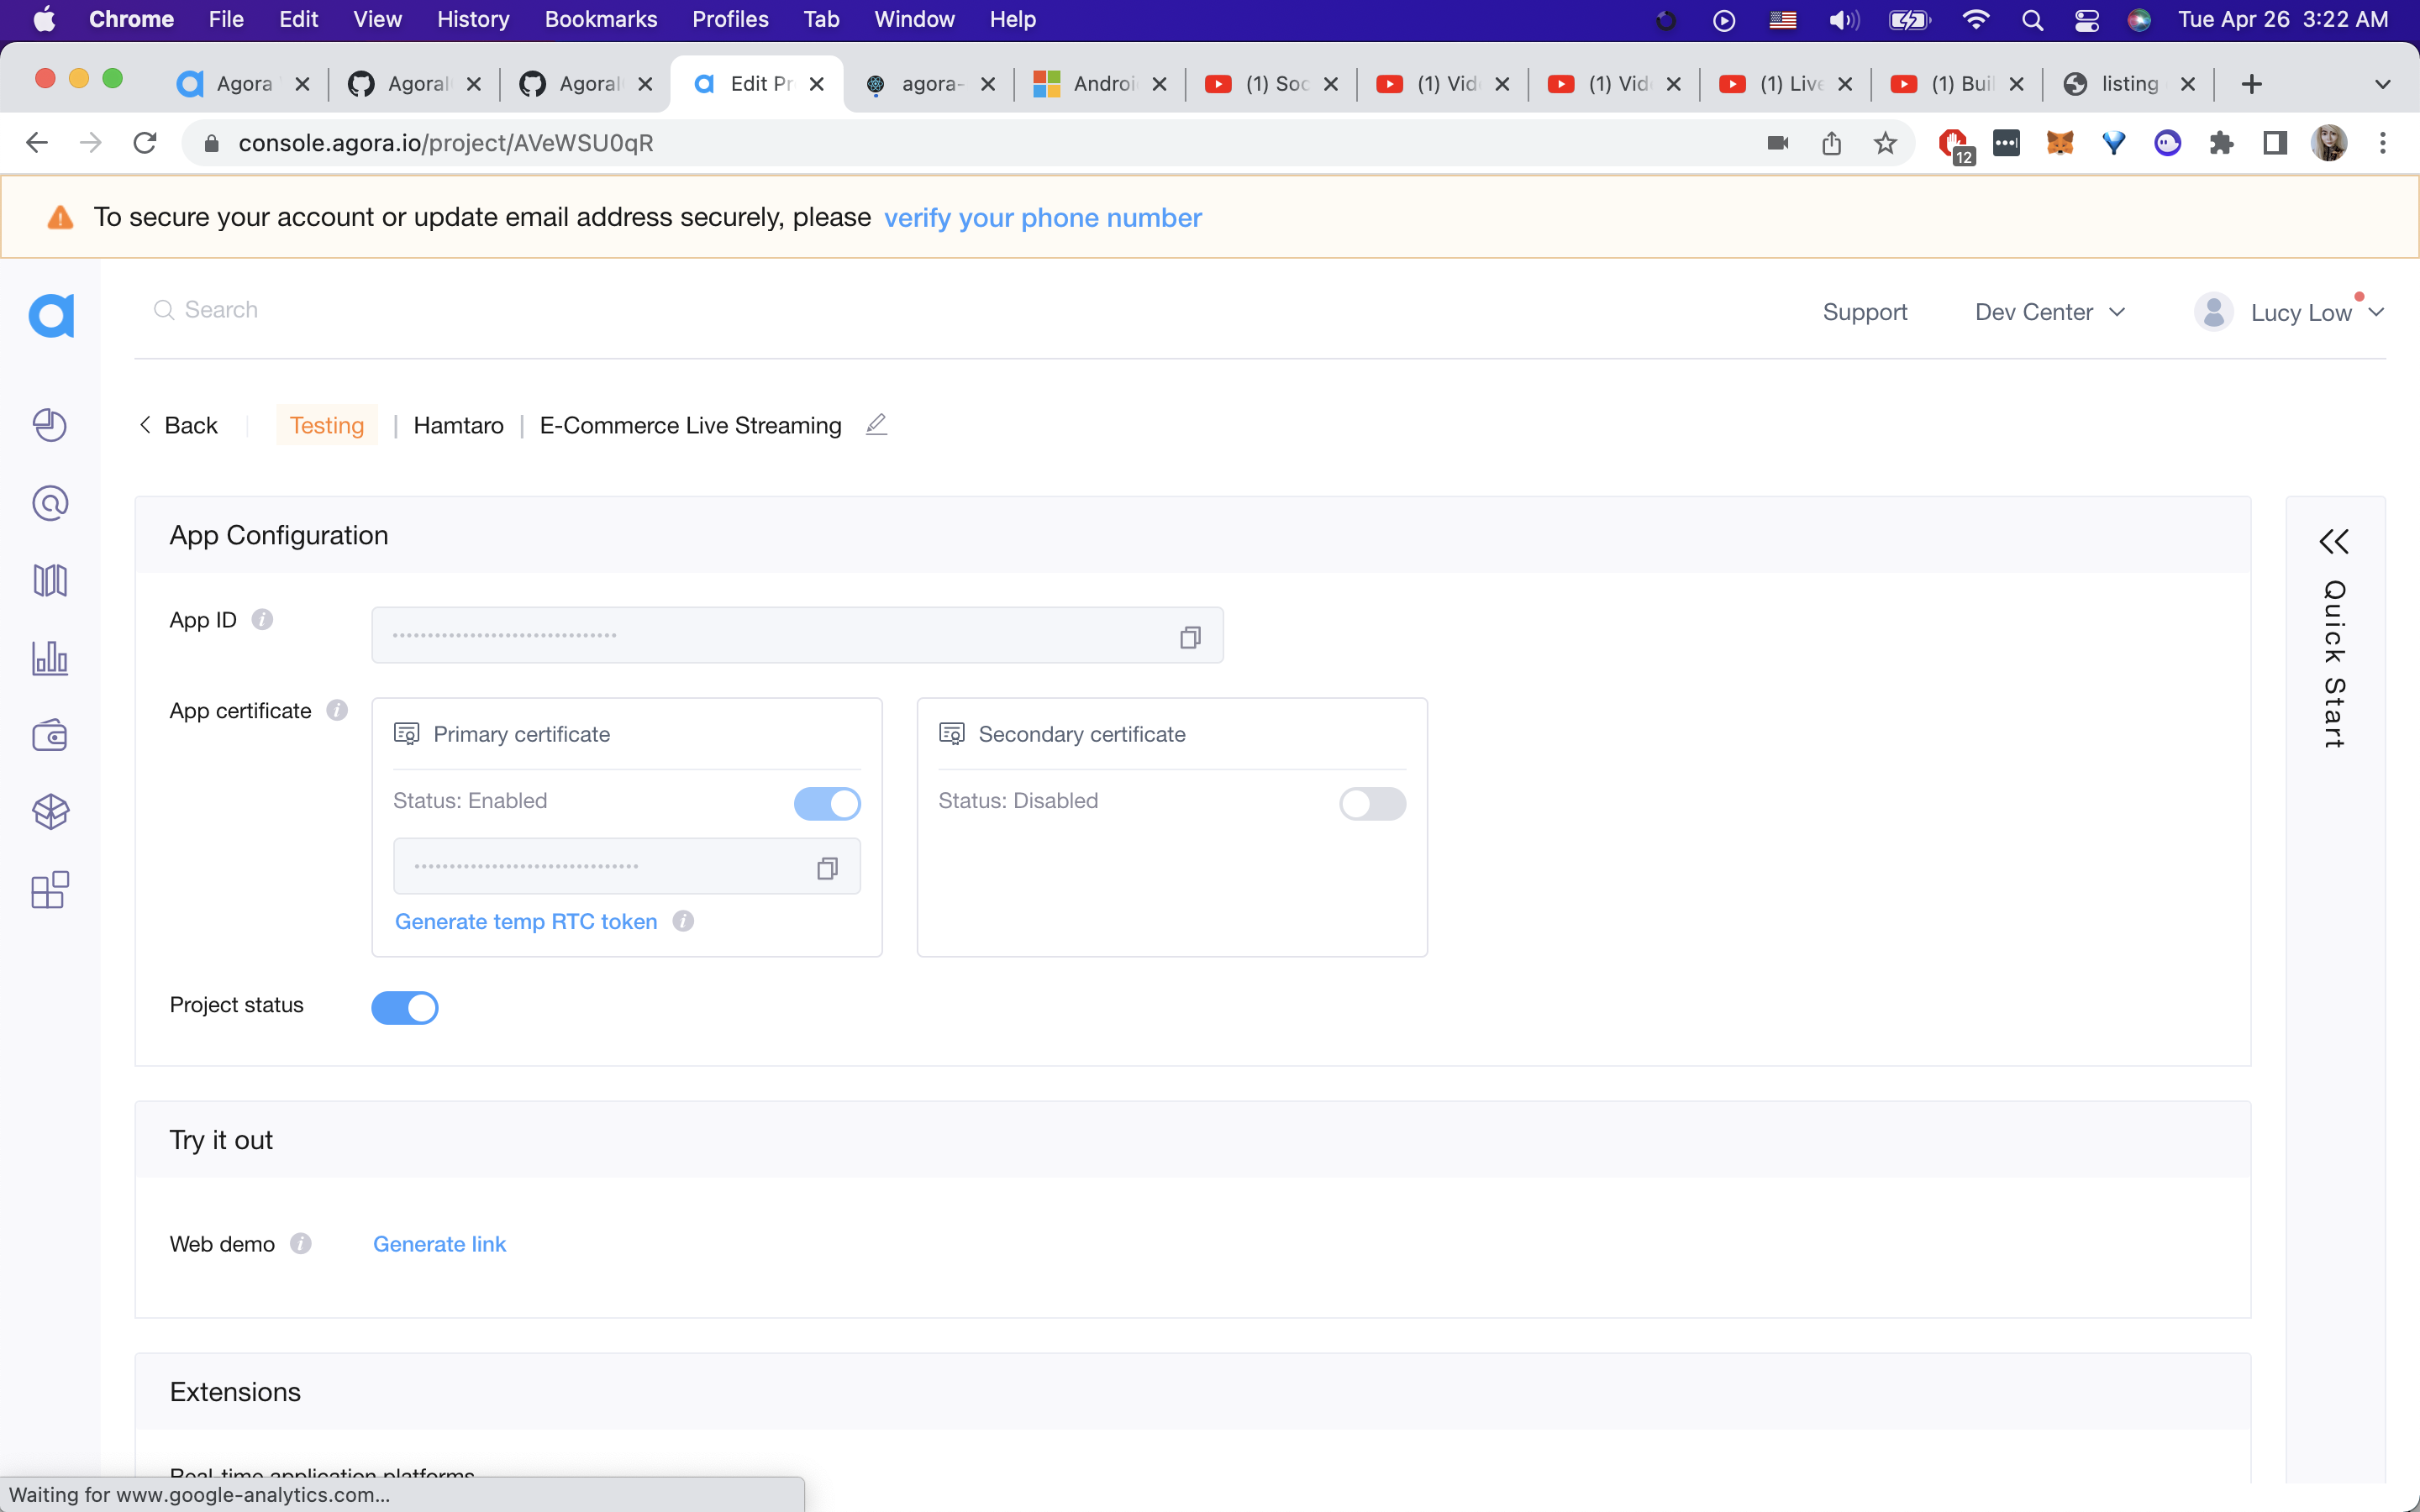
Task: Open the wallet billing sidebar icon
Action: tap(50, 735)
